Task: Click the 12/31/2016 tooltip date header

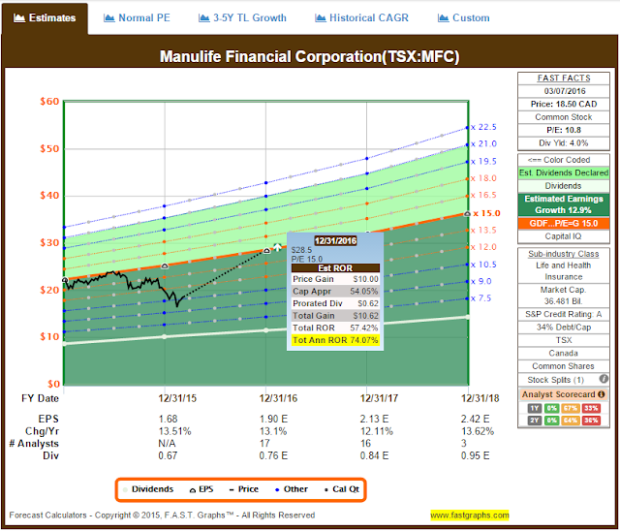Action: click(x=335, y=240)
